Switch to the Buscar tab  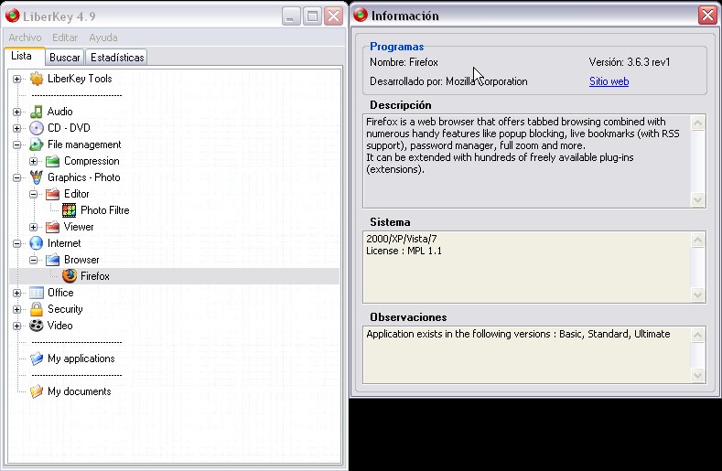[x=65, y=58]
